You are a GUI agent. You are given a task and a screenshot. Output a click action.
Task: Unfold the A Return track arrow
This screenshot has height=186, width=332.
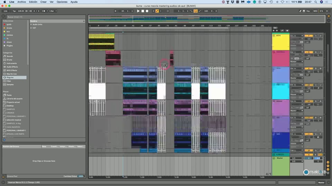pyautogui.click(x=274, y=155)
